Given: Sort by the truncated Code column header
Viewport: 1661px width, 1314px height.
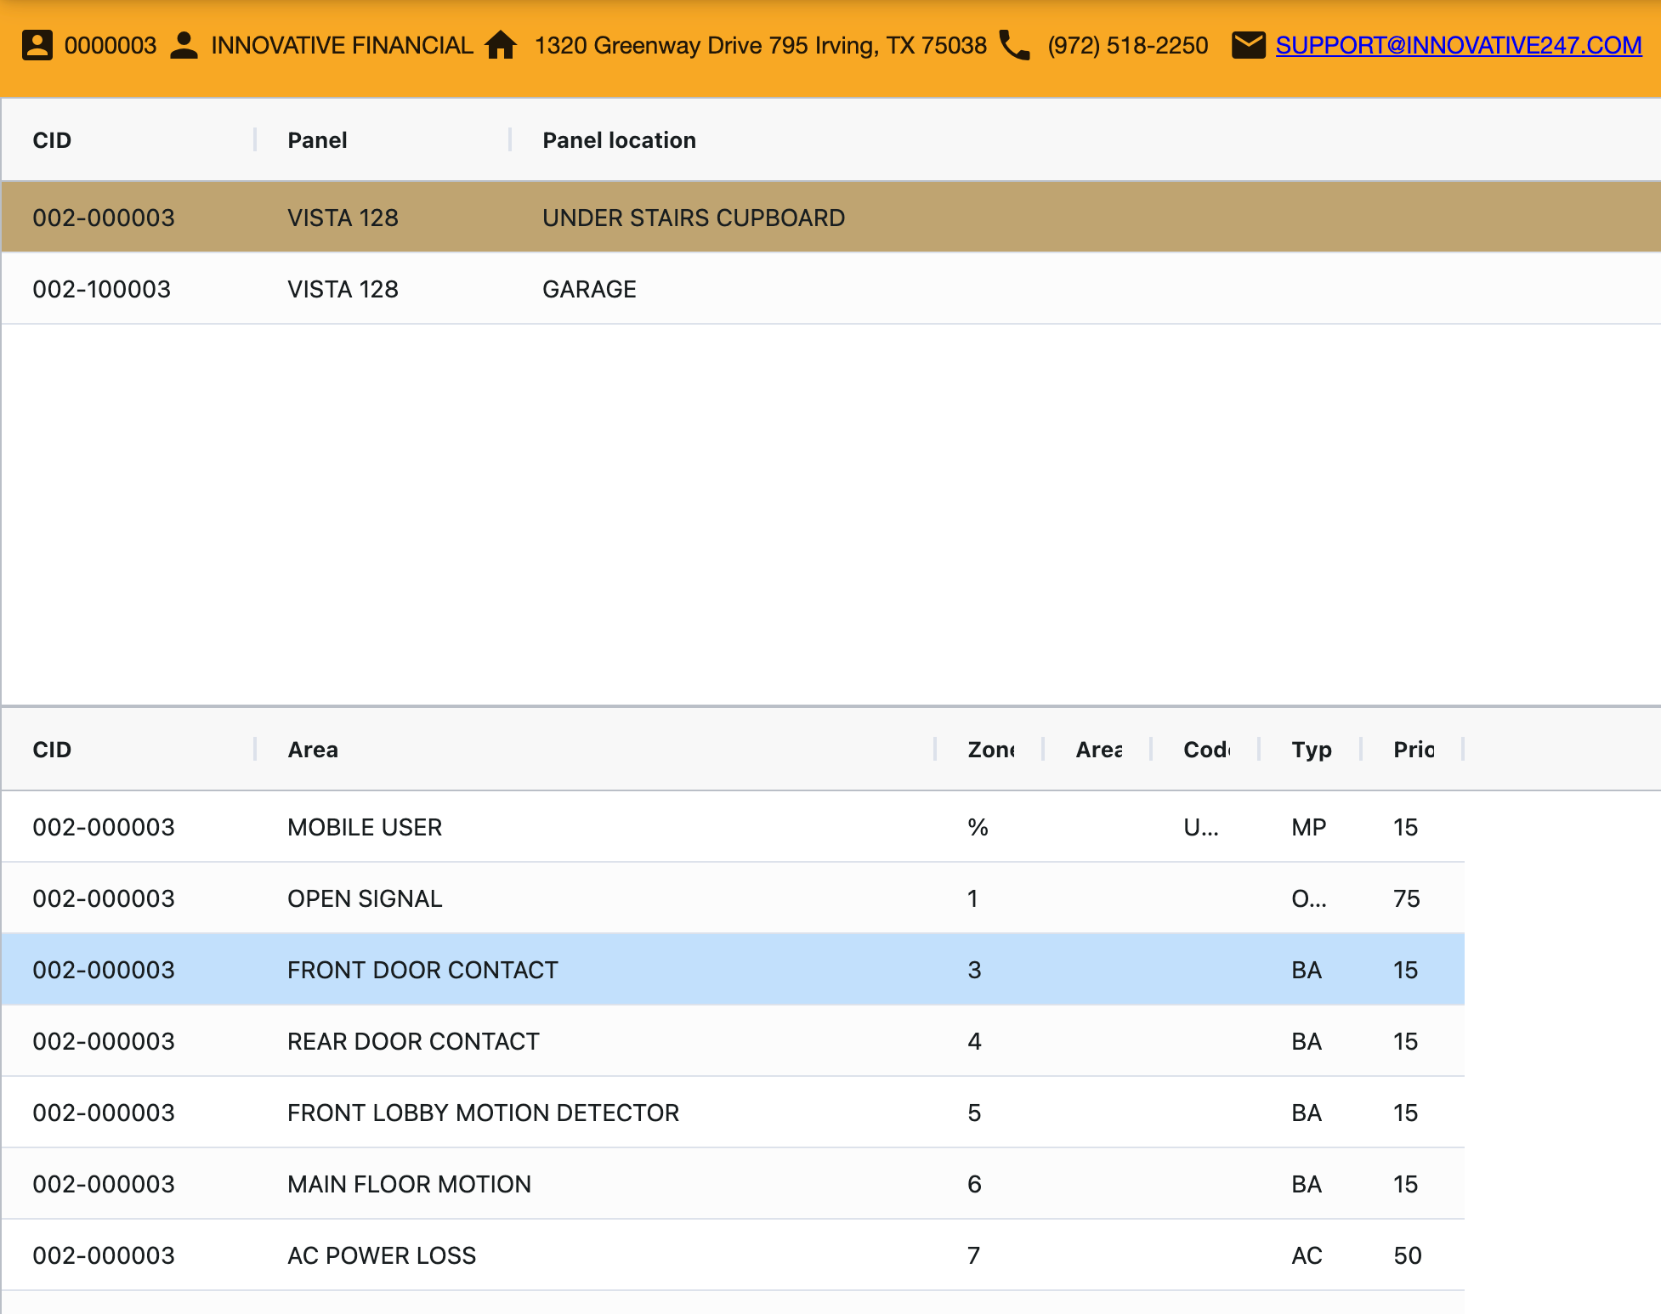Looking at the screenshot, I should tap(1207, 750).
